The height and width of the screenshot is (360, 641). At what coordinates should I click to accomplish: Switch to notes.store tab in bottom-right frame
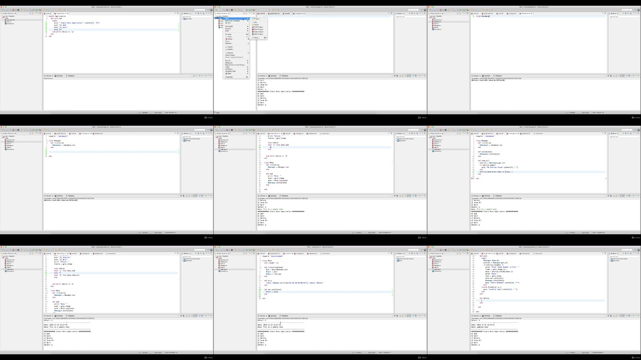coord(538,254)
